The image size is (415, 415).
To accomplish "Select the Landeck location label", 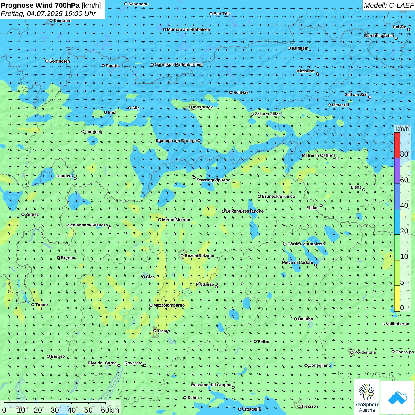I will pos(94,132).
